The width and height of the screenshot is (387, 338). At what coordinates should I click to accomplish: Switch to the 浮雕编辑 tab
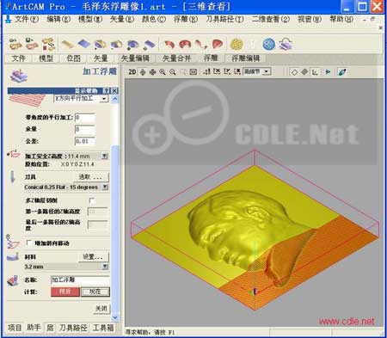[x=245, y=58]
